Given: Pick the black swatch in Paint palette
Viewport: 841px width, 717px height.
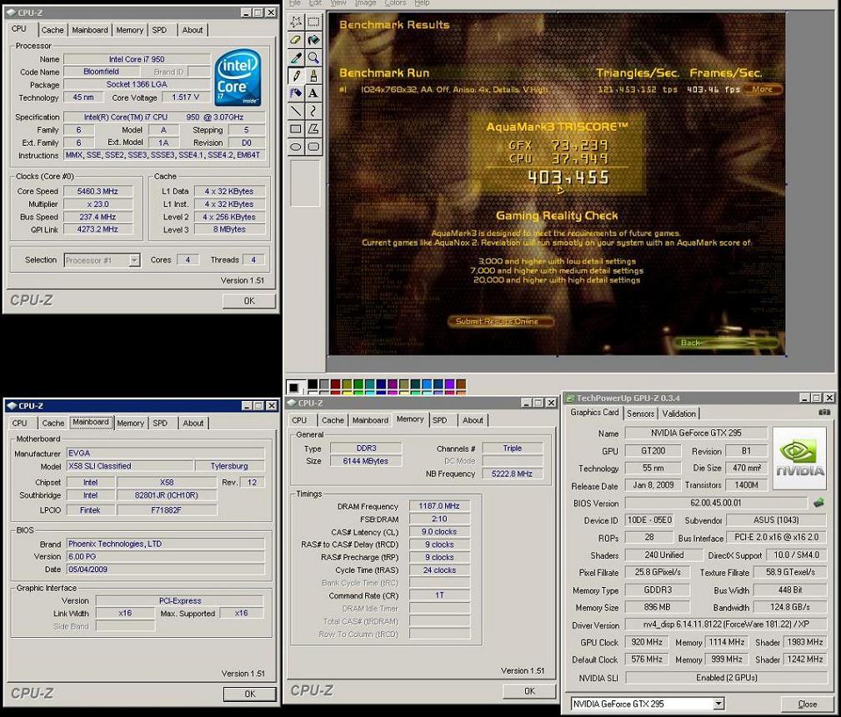Looking at the screenshot, I should point(313,384).
